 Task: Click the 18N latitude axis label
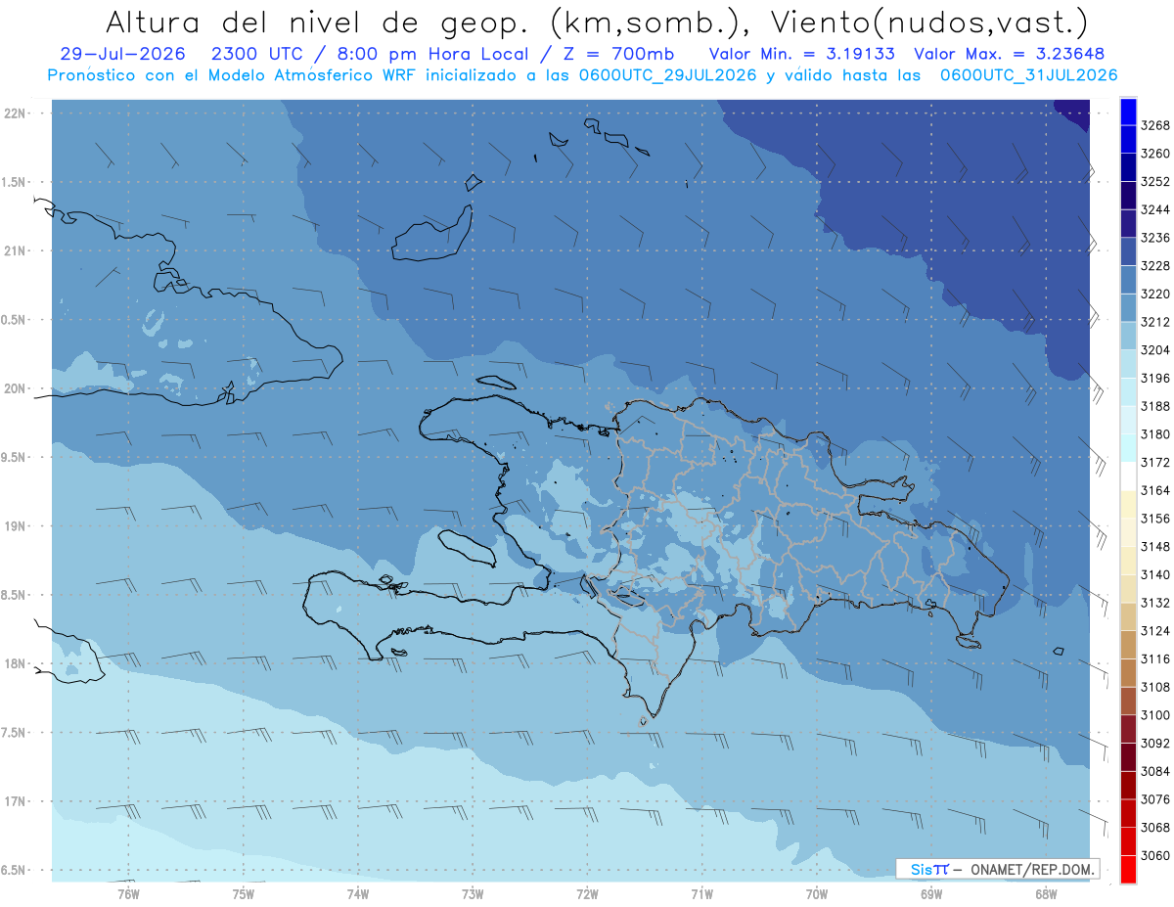point(16,663)
